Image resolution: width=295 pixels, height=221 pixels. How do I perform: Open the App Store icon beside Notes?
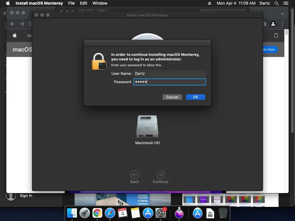point(148,213)
